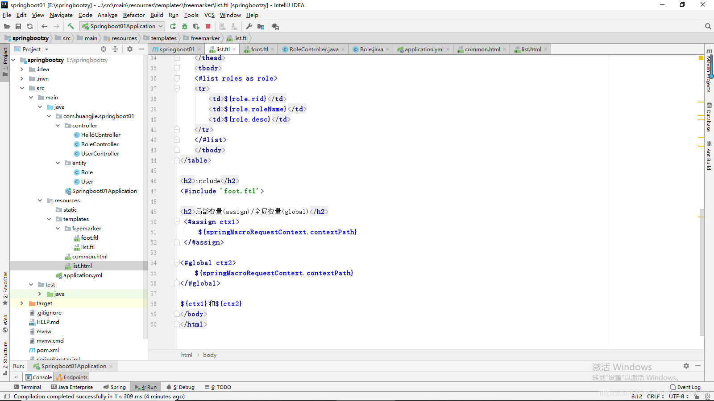Image resolution: width=714 pixels, height=401 pixels.
Task: Click the Build project hammer icon
Action: click(71, 26)
